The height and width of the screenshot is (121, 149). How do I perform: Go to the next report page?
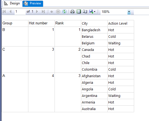pos(37,11)
